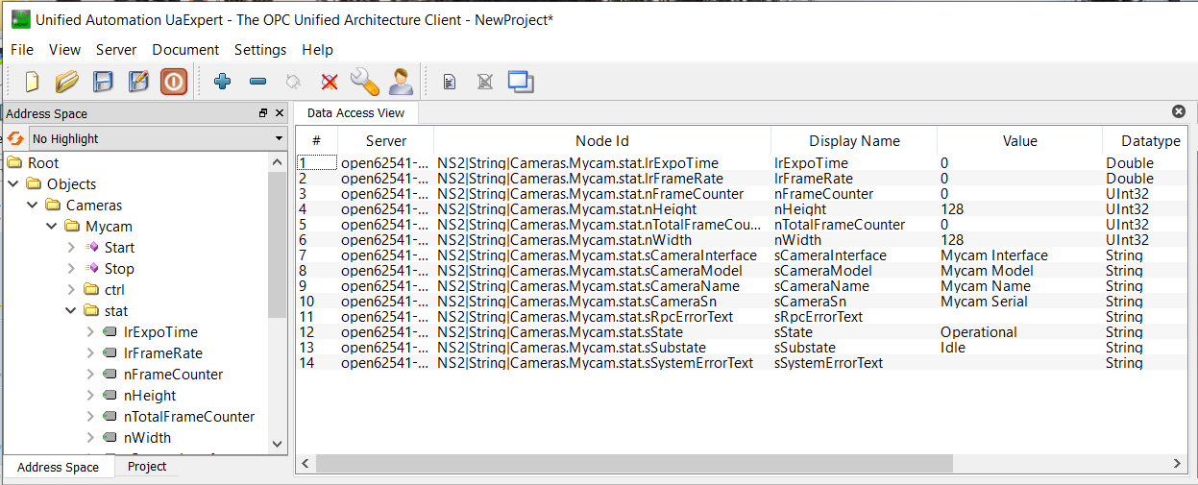This screenshot has height=485, width=1198.
Task: Click the horizontal scrollbar in Data Access View
Action: coord(634,464)
